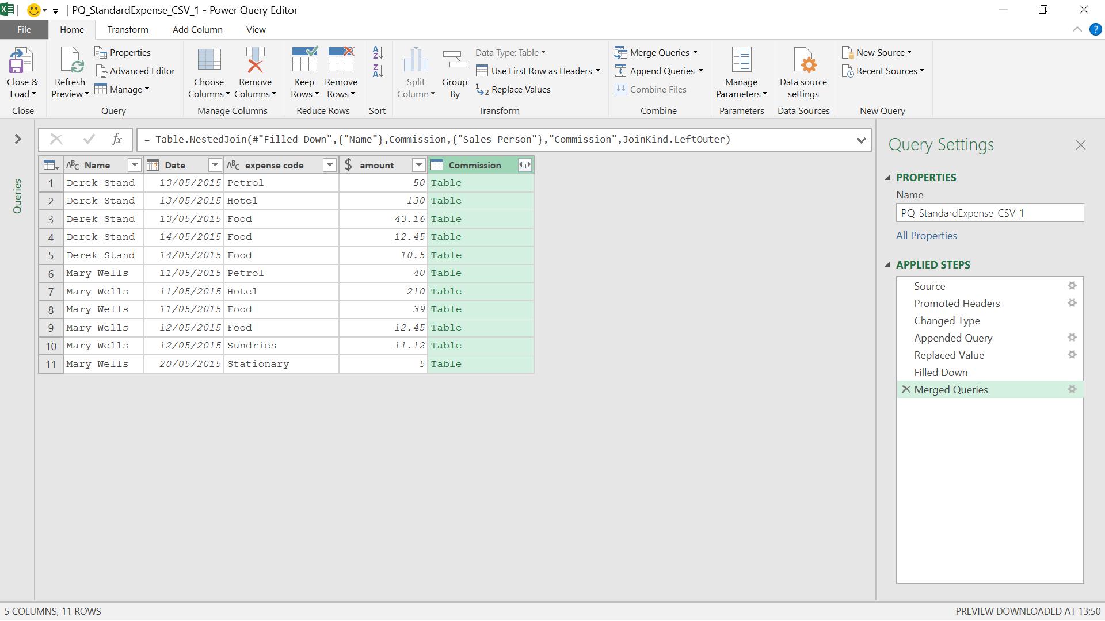Viewport: 1105px width, 621px height.
Task: Open the Name column filter dropdown
Action: coord(134,166)
